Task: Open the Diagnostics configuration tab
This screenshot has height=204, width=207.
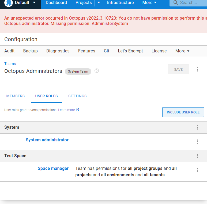Action: click(58, 51)
